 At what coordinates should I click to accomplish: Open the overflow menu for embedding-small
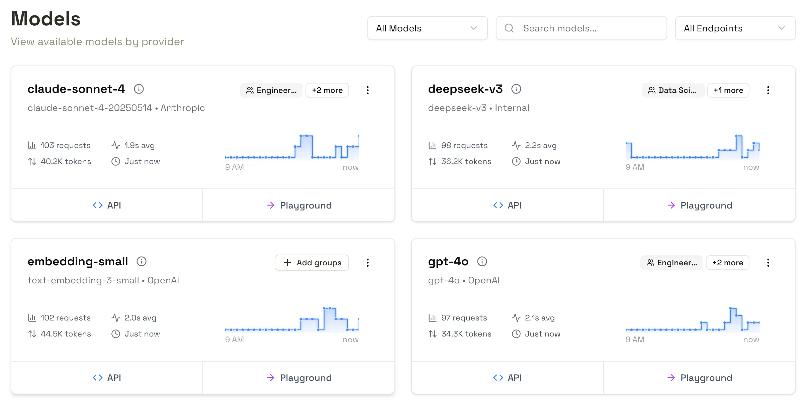[x=368, y=263]
